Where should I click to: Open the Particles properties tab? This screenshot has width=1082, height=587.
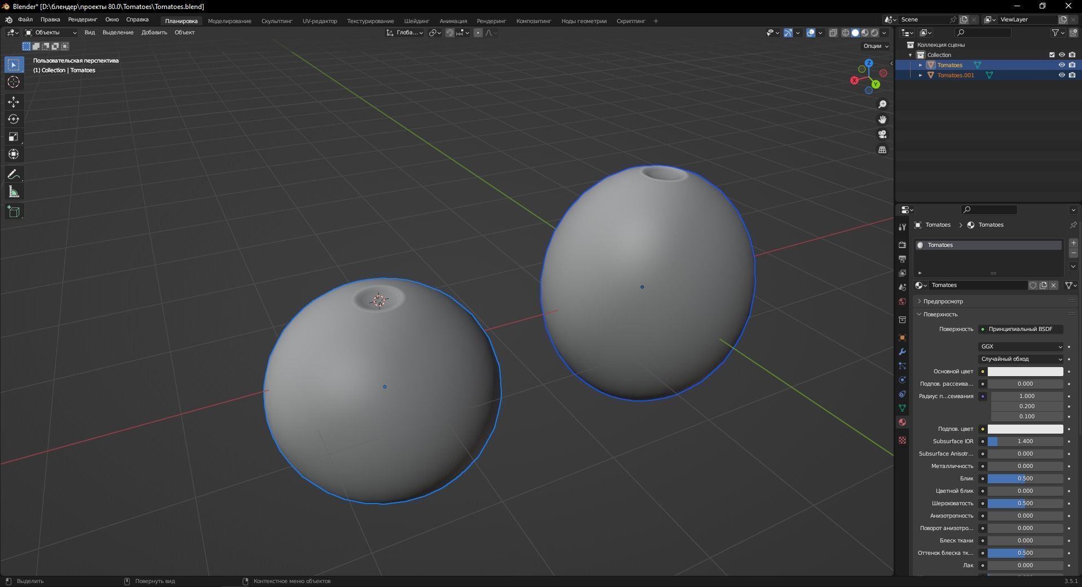click(902, 366)
